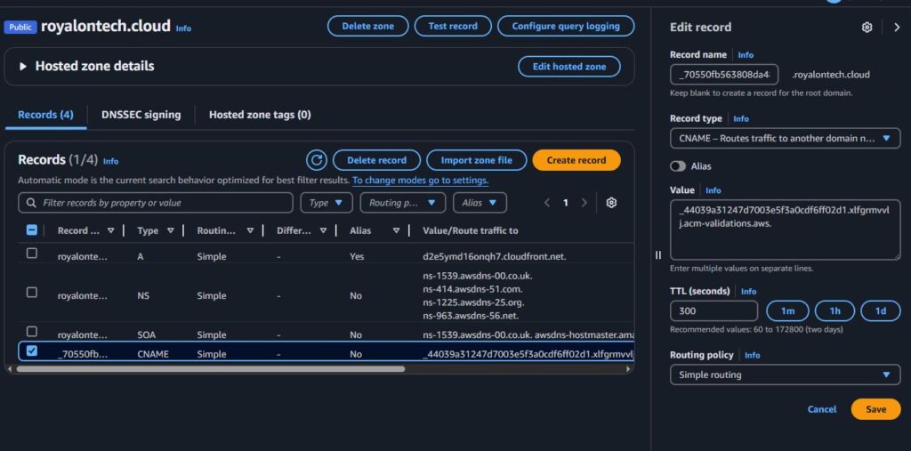
Task: Click the records table horizontal scrollbar
Action: tap(210, 368)
